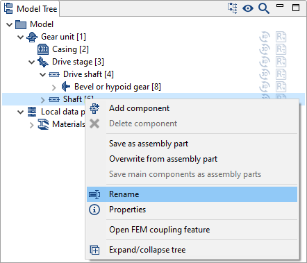Choose Expand/collapse tree entry
Image resolution: width=307 pixels, height=263 pixels.
pos(192,250)
